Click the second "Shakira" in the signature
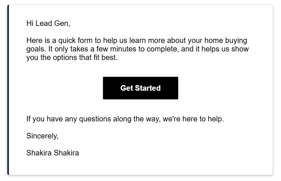 click(67, 153)
